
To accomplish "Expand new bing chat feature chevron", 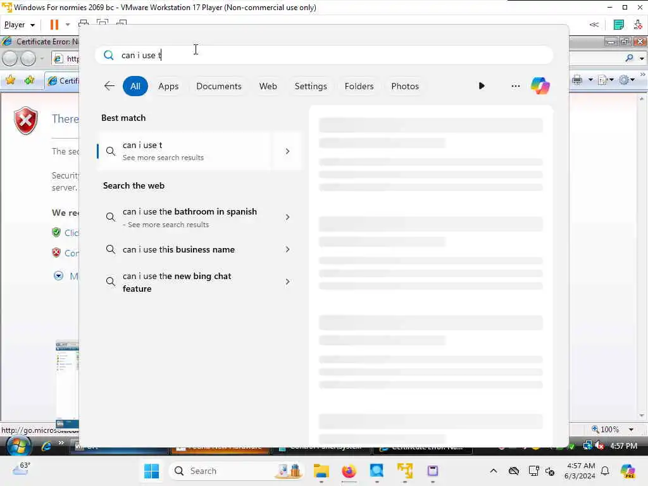I will point(287,282).
